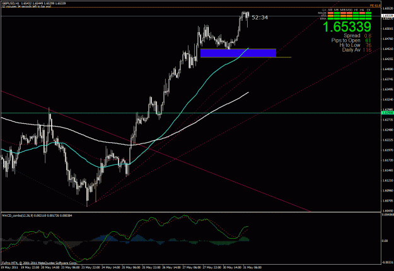The width and height of the screenshot is (394, 271).
Task: Click the MACD signal cell under M5
Action: 337,13
